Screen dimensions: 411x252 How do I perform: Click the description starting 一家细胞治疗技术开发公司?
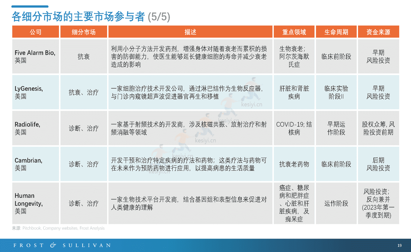tap(190, 92)
